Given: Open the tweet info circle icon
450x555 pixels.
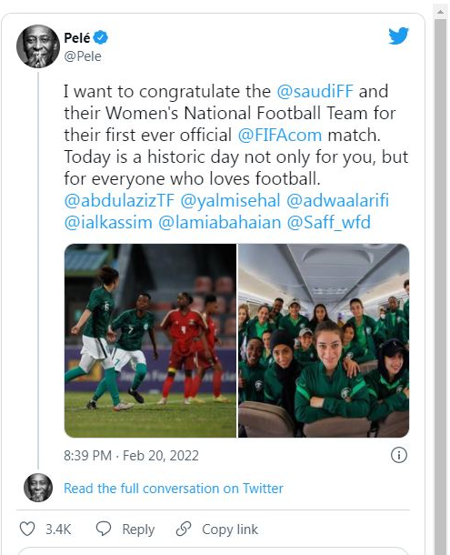Looking at the screenshot, I should click(x=399, y=455).
